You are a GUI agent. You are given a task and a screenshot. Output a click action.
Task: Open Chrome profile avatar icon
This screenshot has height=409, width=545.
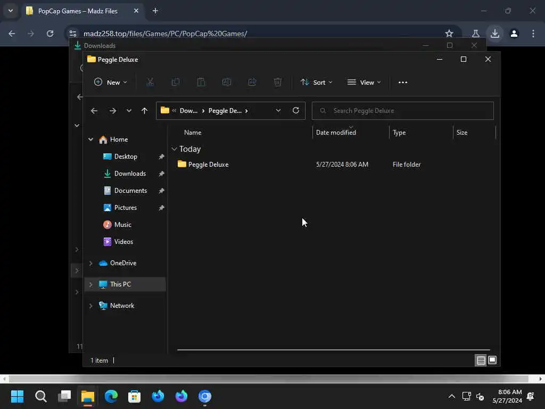[514, 34]
